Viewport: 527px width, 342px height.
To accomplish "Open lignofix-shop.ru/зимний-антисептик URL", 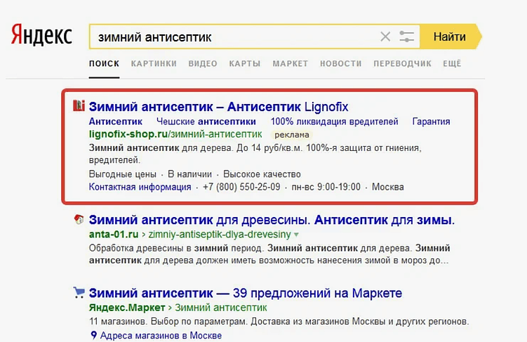I will [175, 134].
